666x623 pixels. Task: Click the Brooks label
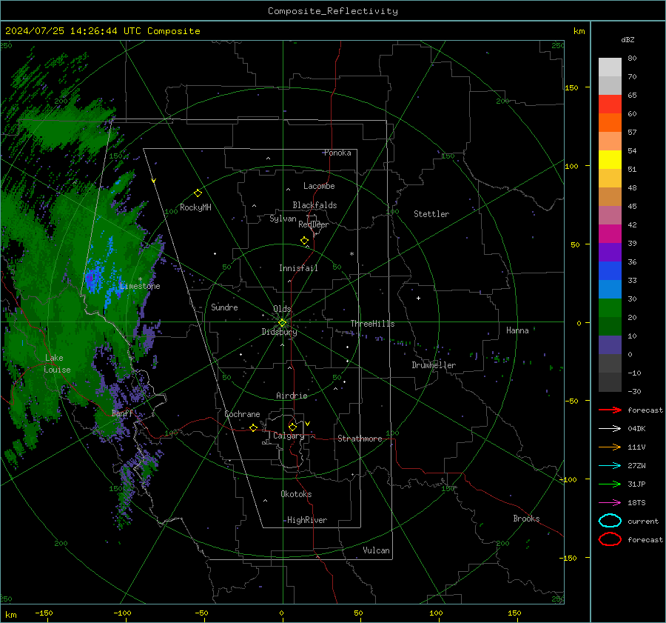(526, 519)
